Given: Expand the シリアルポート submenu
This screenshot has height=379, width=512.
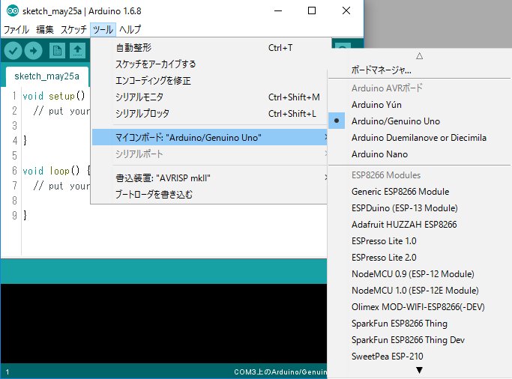Looking at the screenshot, I should [209, 154].
